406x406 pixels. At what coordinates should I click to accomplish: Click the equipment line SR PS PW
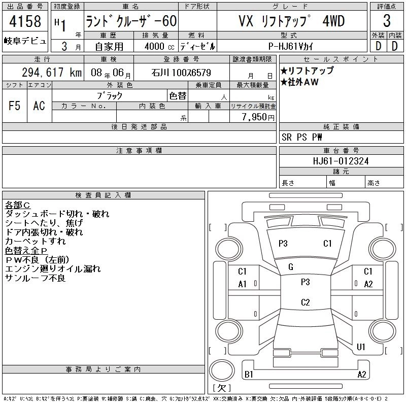(301, 137)
